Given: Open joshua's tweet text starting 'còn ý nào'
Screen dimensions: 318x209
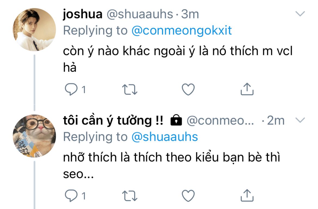Looking at the screenshot, I should [178, 59].
